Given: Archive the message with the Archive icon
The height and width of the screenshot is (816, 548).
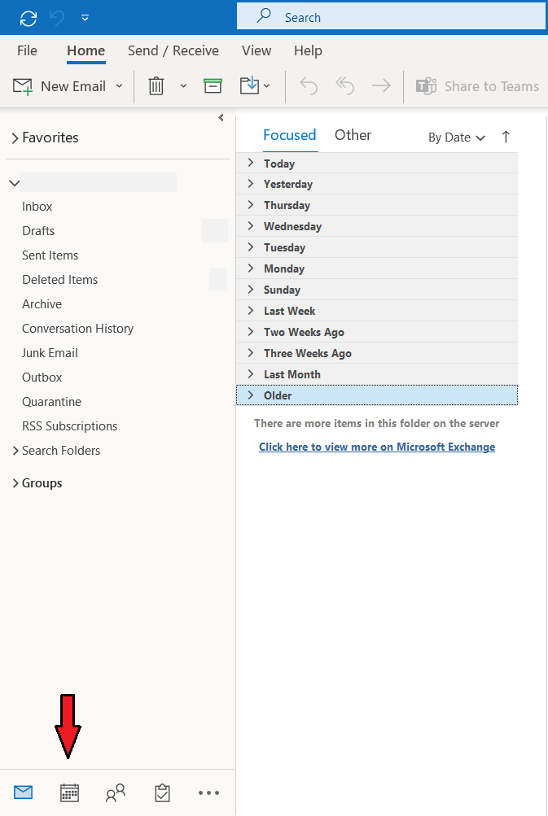Looking at the screenshot, I should (x=213, y=85).
